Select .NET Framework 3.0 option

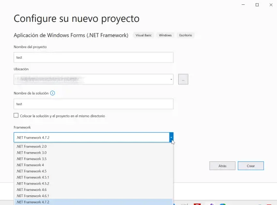click(93, 153)
